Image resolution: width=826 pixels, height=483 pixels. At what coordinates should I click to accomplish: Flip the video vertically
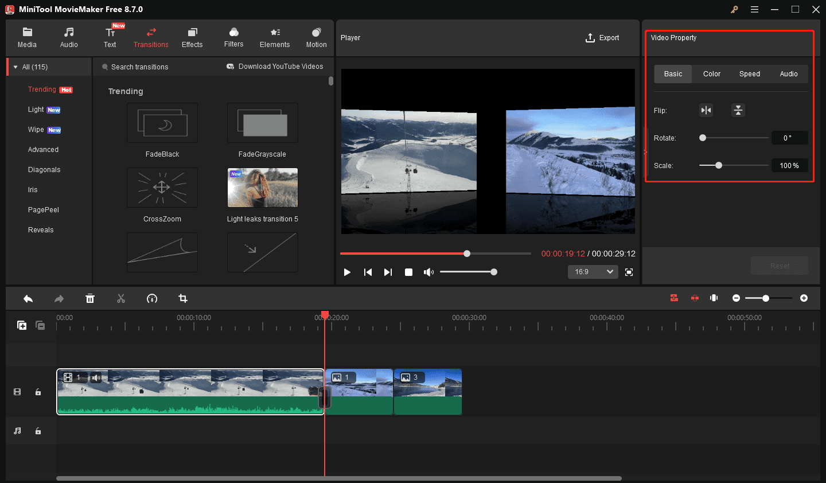[x=738, y=110]
